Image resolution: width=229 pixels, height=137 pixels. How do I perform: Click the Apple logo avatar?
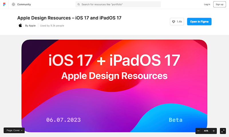click(x=20, y=25)
